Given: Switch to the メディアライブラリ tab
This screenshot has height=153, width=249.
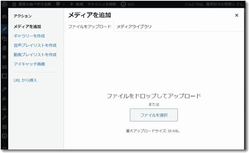Looking at the screenshot, I should [134, 27].
